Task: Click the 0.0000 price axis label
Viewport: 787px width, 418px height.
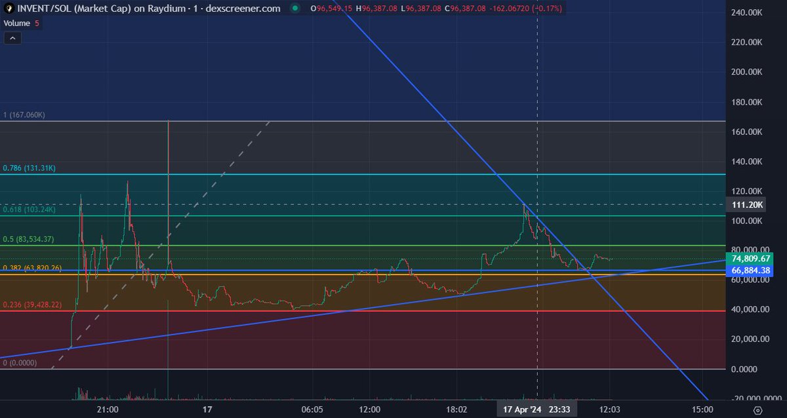Action: point(744,370)
